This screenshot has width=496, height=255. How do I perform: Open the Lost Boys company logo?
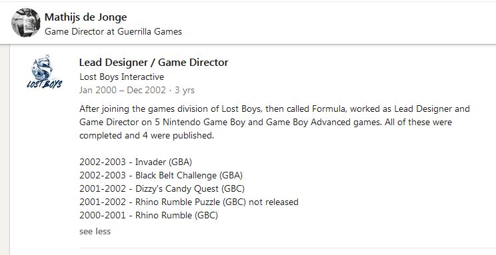click(45, 72)
